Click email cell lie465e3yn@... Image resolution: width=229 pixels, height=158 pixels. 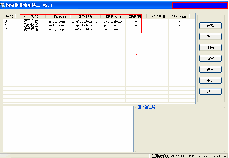pos(85,21)
